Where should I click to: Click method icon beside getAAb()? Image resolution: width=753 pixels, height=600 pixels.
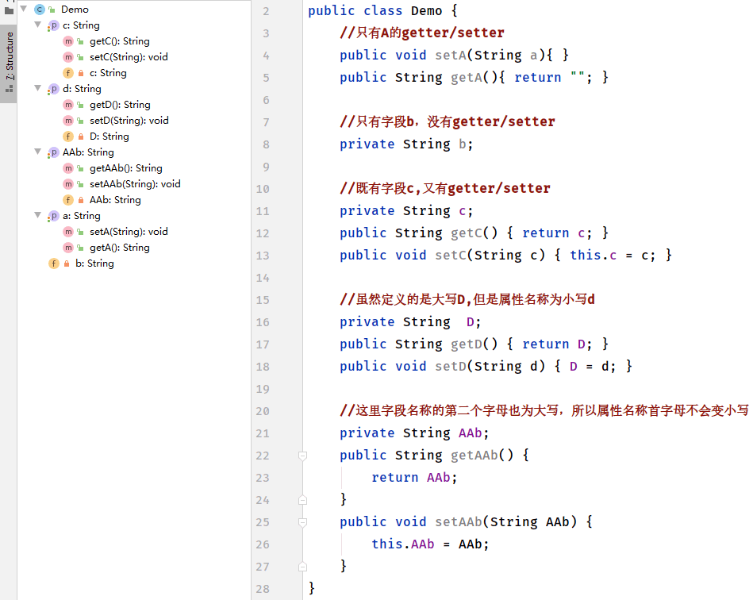68,168
